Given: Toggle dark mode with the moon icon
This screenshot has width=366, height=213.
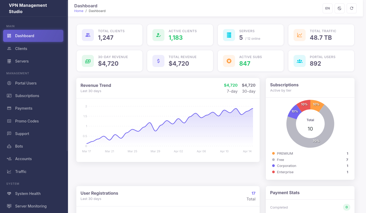Looking at the screenshot, I should (x=339, y=8).
